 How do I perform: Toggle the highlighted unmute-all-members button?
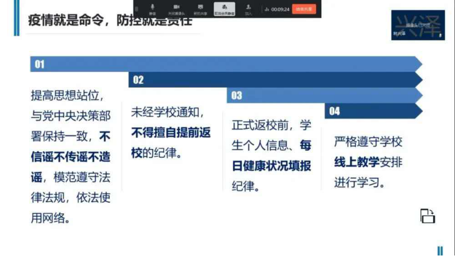pyautogui.click(x=224, y=8)
